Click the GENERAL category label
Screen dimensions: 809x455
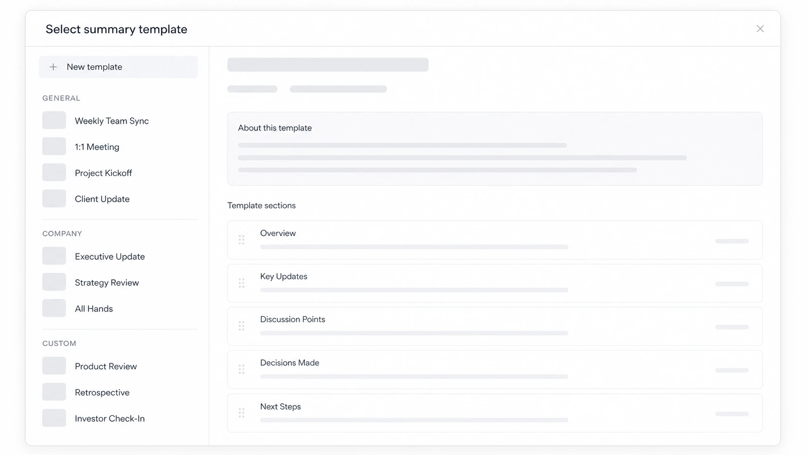coord(61,98)
